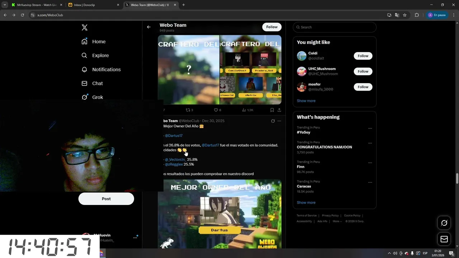Open more options for CONGRATULATIONS NAMJOON trend
This screenshot has width=459, height=258.
[x=370, y=143]
